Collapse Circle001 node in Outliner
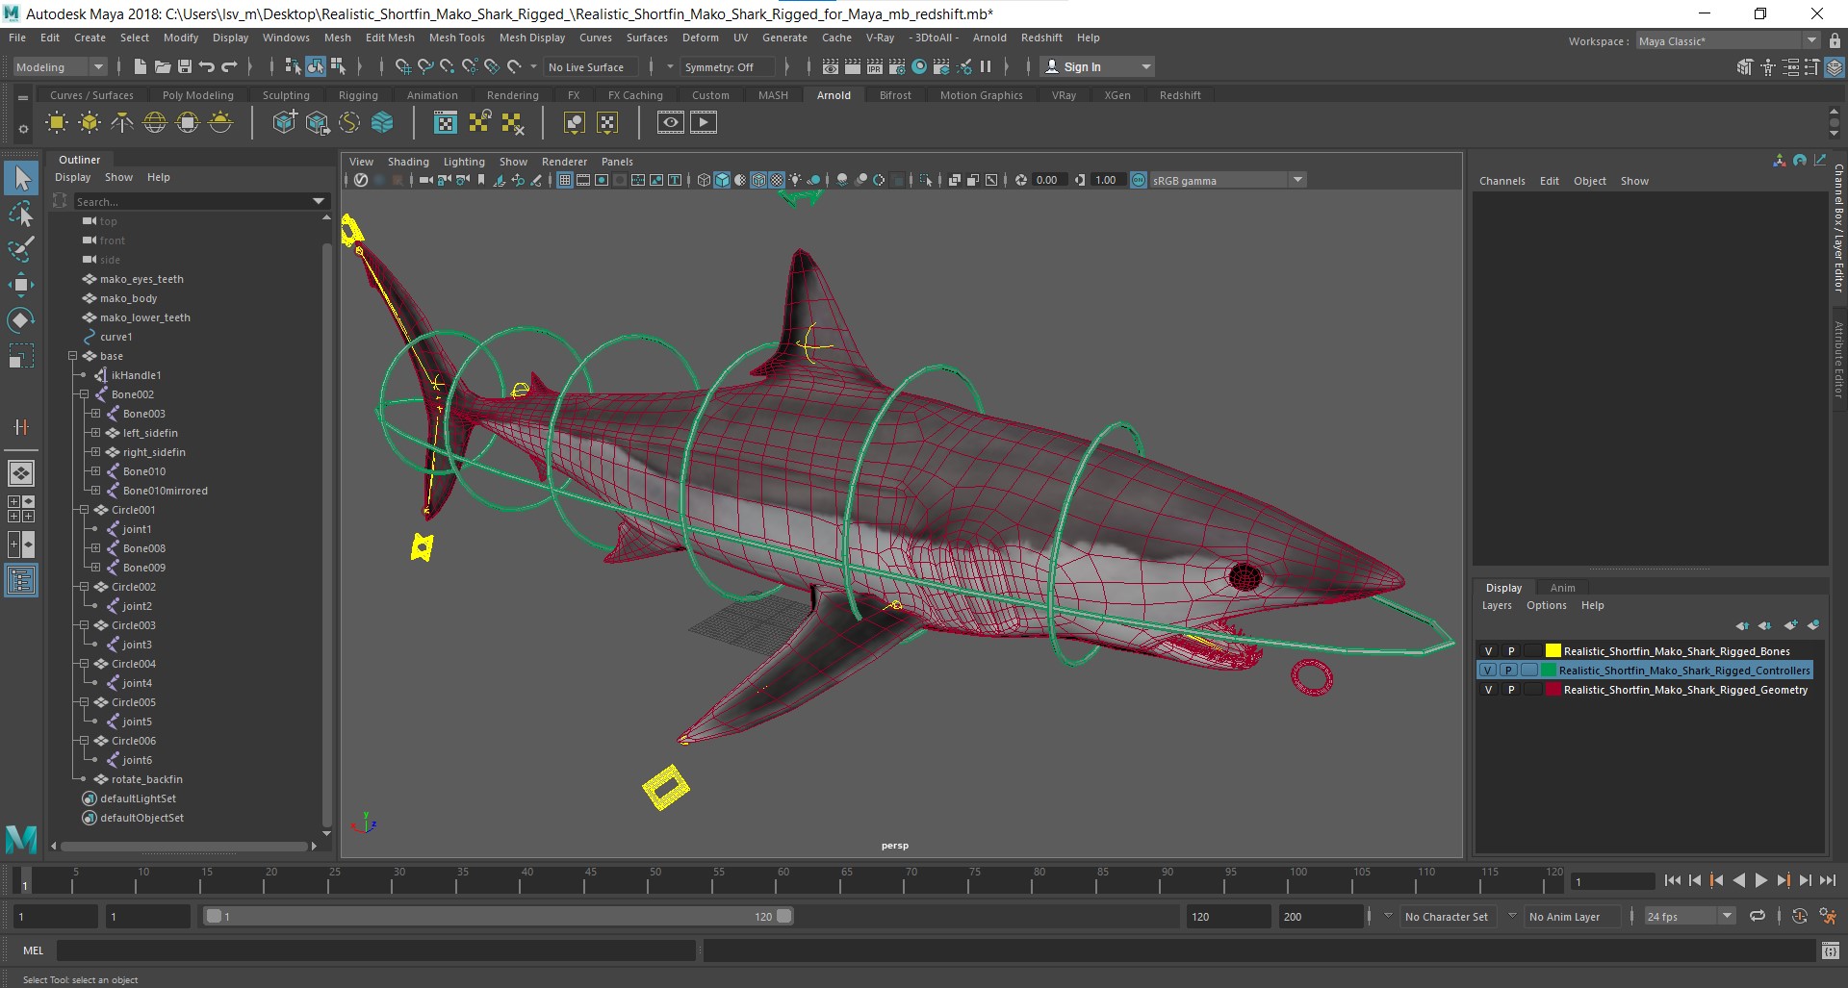The height and width of the screenshot is (988, 1848). pyautogui.click(x=84, y=510)
